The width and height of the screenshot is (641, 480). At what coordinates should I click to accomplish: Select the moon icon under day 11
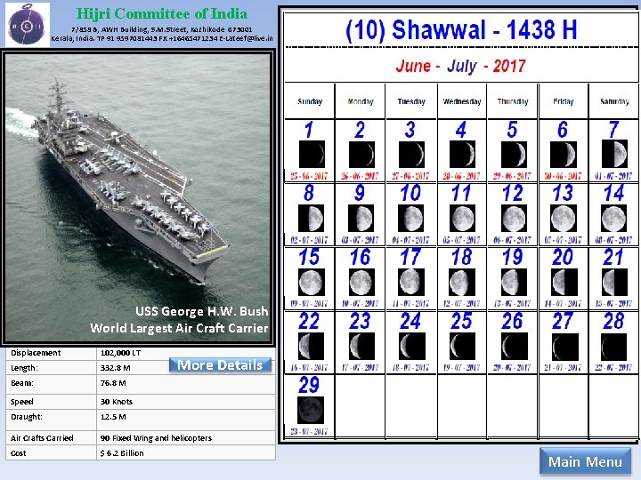pyautogui.click(x=462, y=219)
